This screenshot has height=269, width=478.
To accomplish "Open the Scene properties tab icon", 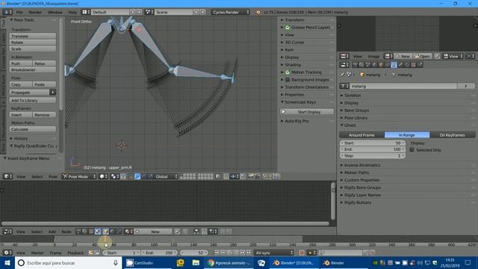I will (x=368, y=65).
